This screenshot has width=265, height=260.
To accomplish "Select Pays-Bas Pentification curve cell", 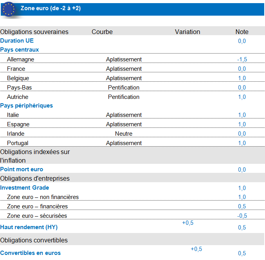I will (124, 88).
